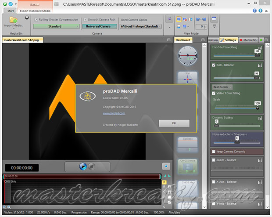
Task: Open the Universal Camera dropdown
Action: (x=100, y=26)
